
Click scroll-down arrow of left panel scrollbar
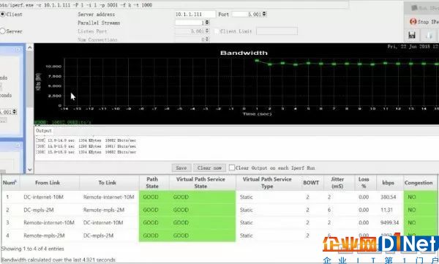[x=30, y=170]
